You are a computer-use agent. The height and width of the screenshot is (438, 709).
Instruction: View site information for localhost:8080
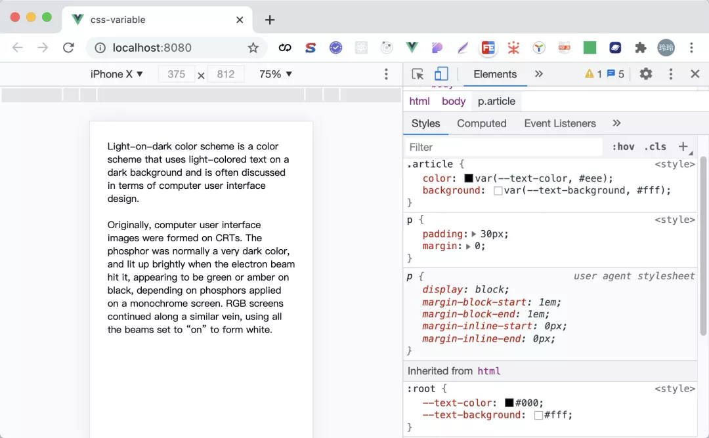pyautogui.click(x=100, y=47)
